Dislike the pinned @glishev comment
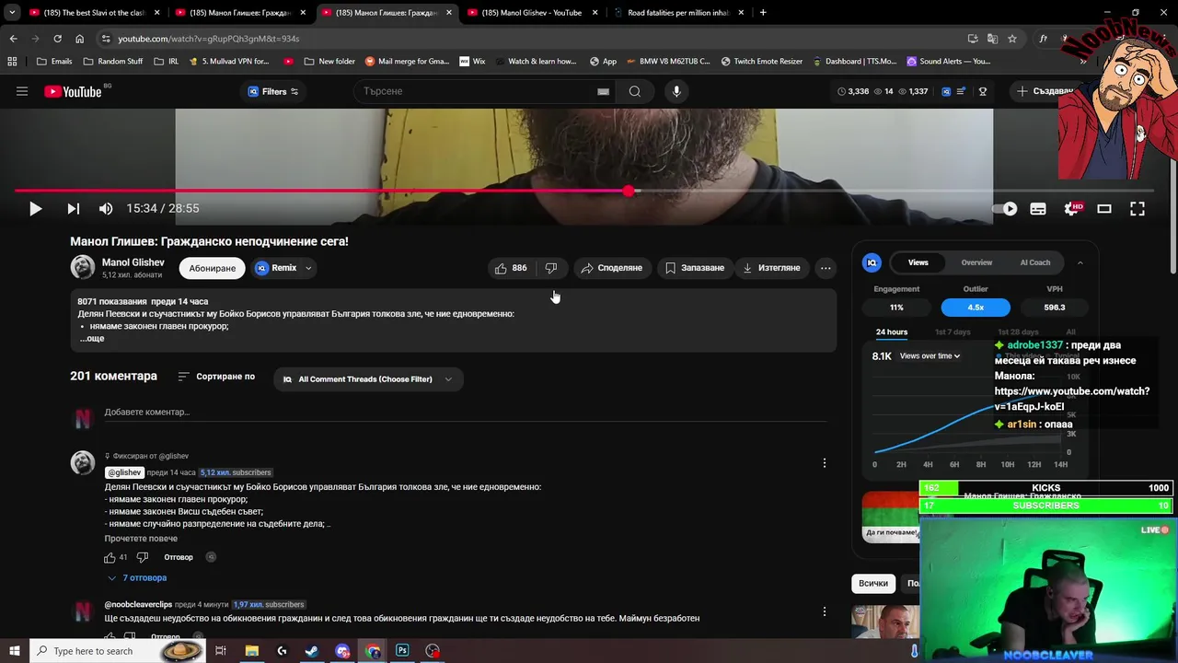This screenshot has height=663, width=1178. 143,557
